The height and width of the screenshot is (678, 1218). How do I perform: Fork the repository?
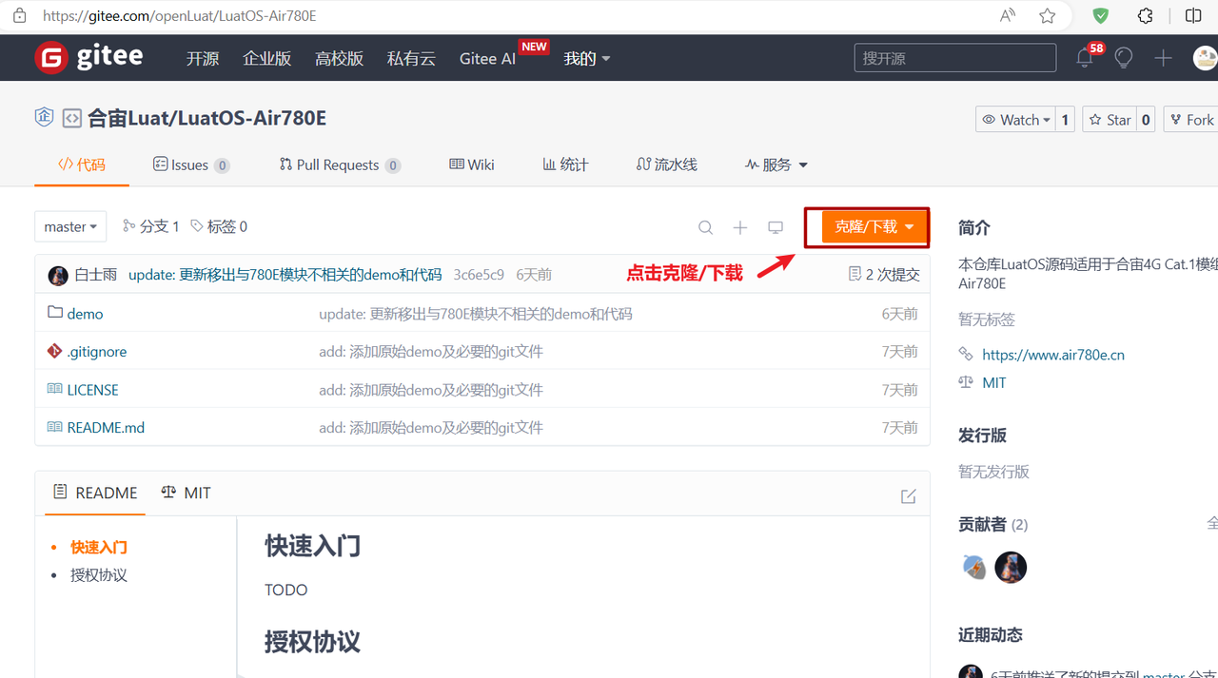pos(1192,119)
